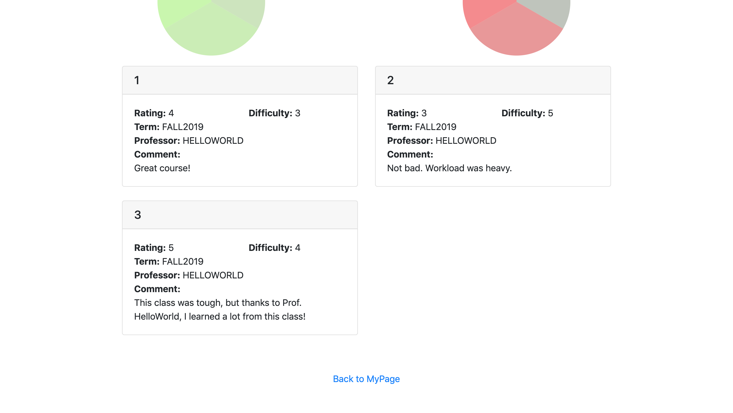This screenshot has height=413, width=733.
Task: Click the comment text in review 2
Action: click(x=450, y=168)
